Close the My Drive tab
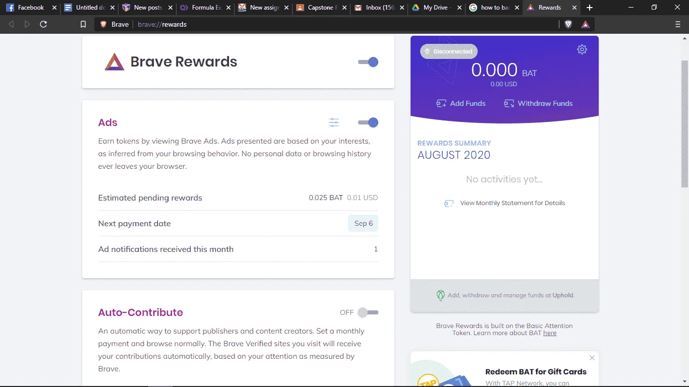 click(458, 8)
